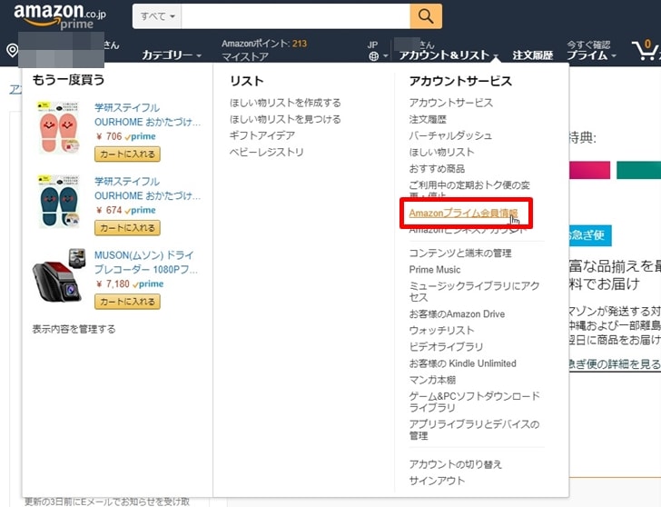Open the ¥706 学研ステイフル product title
The image size is (661, 507).
147,114
